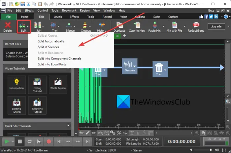This screenshot has width=231, height=153.
Task: Open the Splitting Tutorial video
Action: tap(16, 105)
